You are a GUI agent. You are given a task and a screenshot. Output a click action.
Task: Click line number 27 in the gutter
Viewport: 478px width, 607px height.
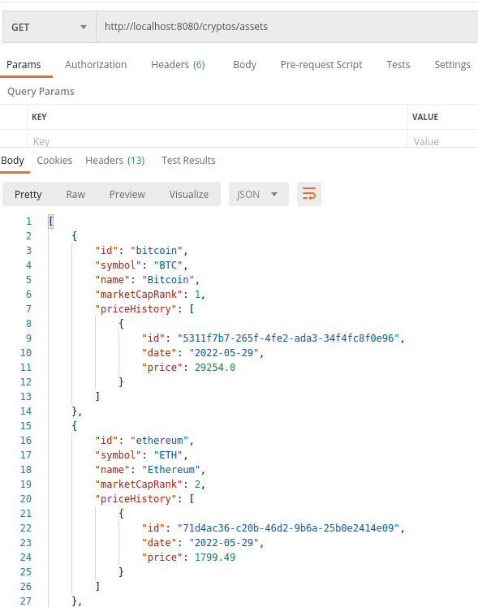coord(25,601)
